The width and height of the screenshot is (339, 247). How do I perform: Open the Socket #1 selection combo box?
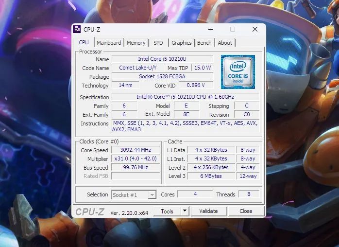click(134, 194)
